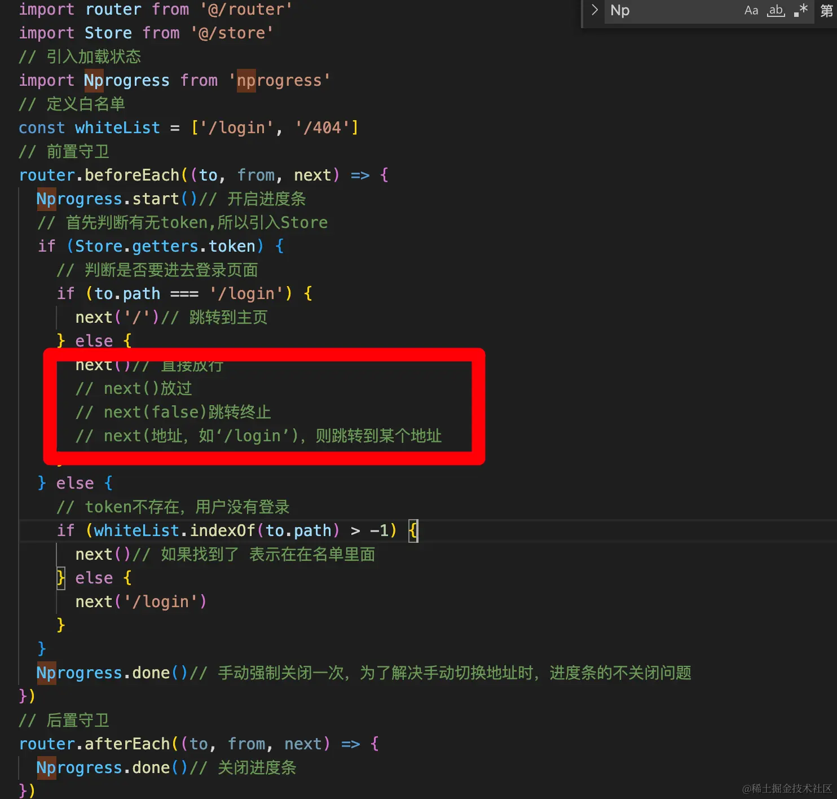Click comment about next(地址) jumping to address
This screenshot has width=837, height=799.
tap(258, 436)
